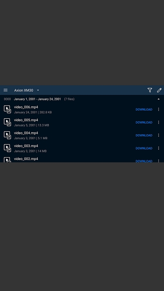The width and height of the screenshot is (164, 291).
Task: Tap the pencil edit icon
Action: 159,90
